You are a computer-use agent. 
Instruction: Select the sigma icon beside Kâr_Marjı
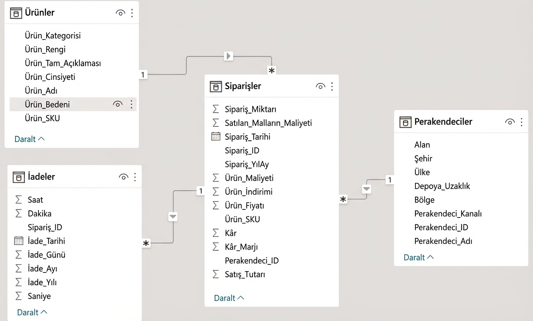[216, 246]
